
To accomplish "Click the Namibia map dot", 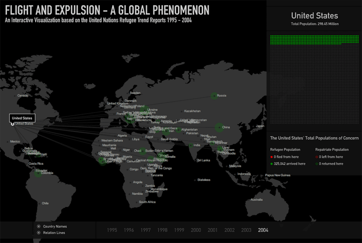I will pos(130,194).
